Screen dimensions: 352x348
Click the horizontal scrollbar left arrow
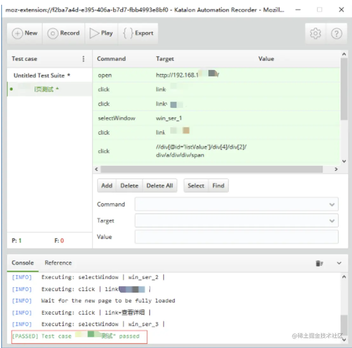click(x=97, y=169)
